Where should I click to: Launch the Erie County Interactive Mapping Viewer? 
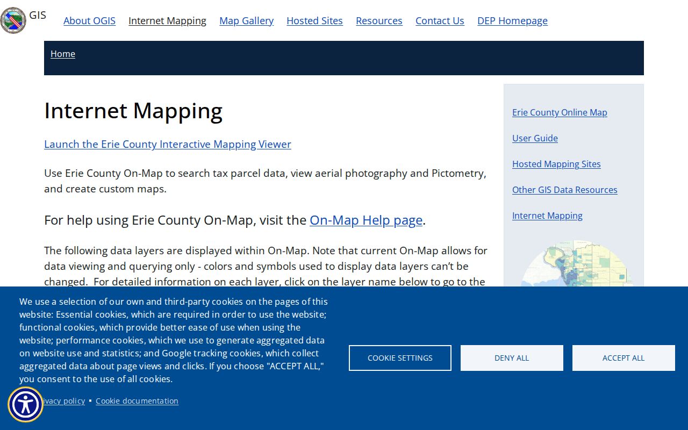click(168, 144)
